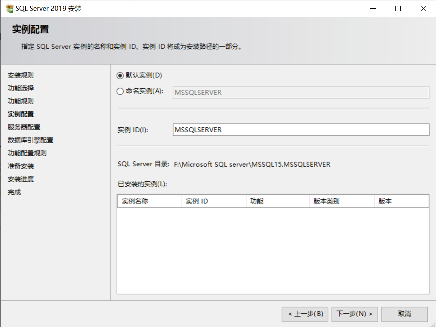The width and height of the screenshot is (436, 327).
Task: Click the 完成 step in sidebar
Action: click(x=14, y=192)
